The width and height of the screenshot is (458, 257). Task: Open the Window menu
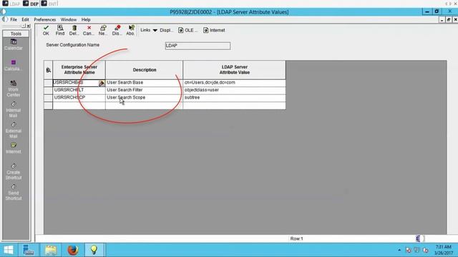pos(69,19)
